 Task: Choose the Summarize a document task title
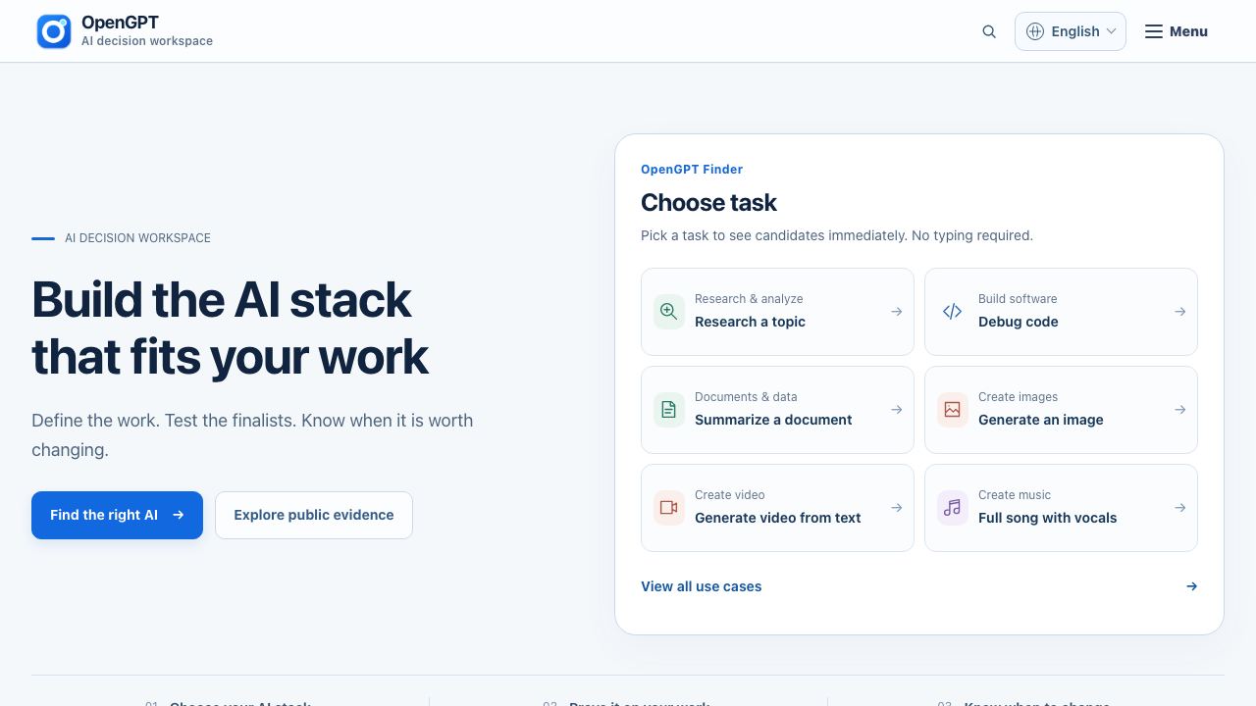[x=773, y=420]
